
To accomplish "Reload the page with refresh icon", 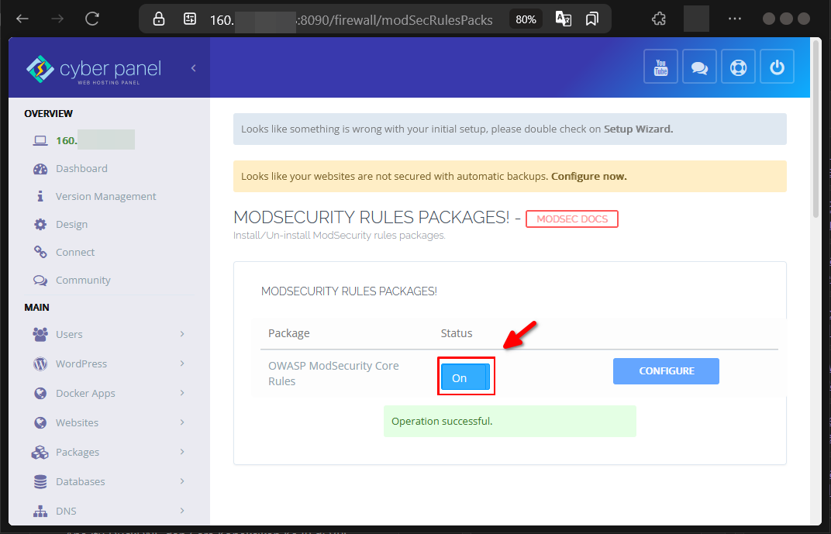I will (92, 19).
